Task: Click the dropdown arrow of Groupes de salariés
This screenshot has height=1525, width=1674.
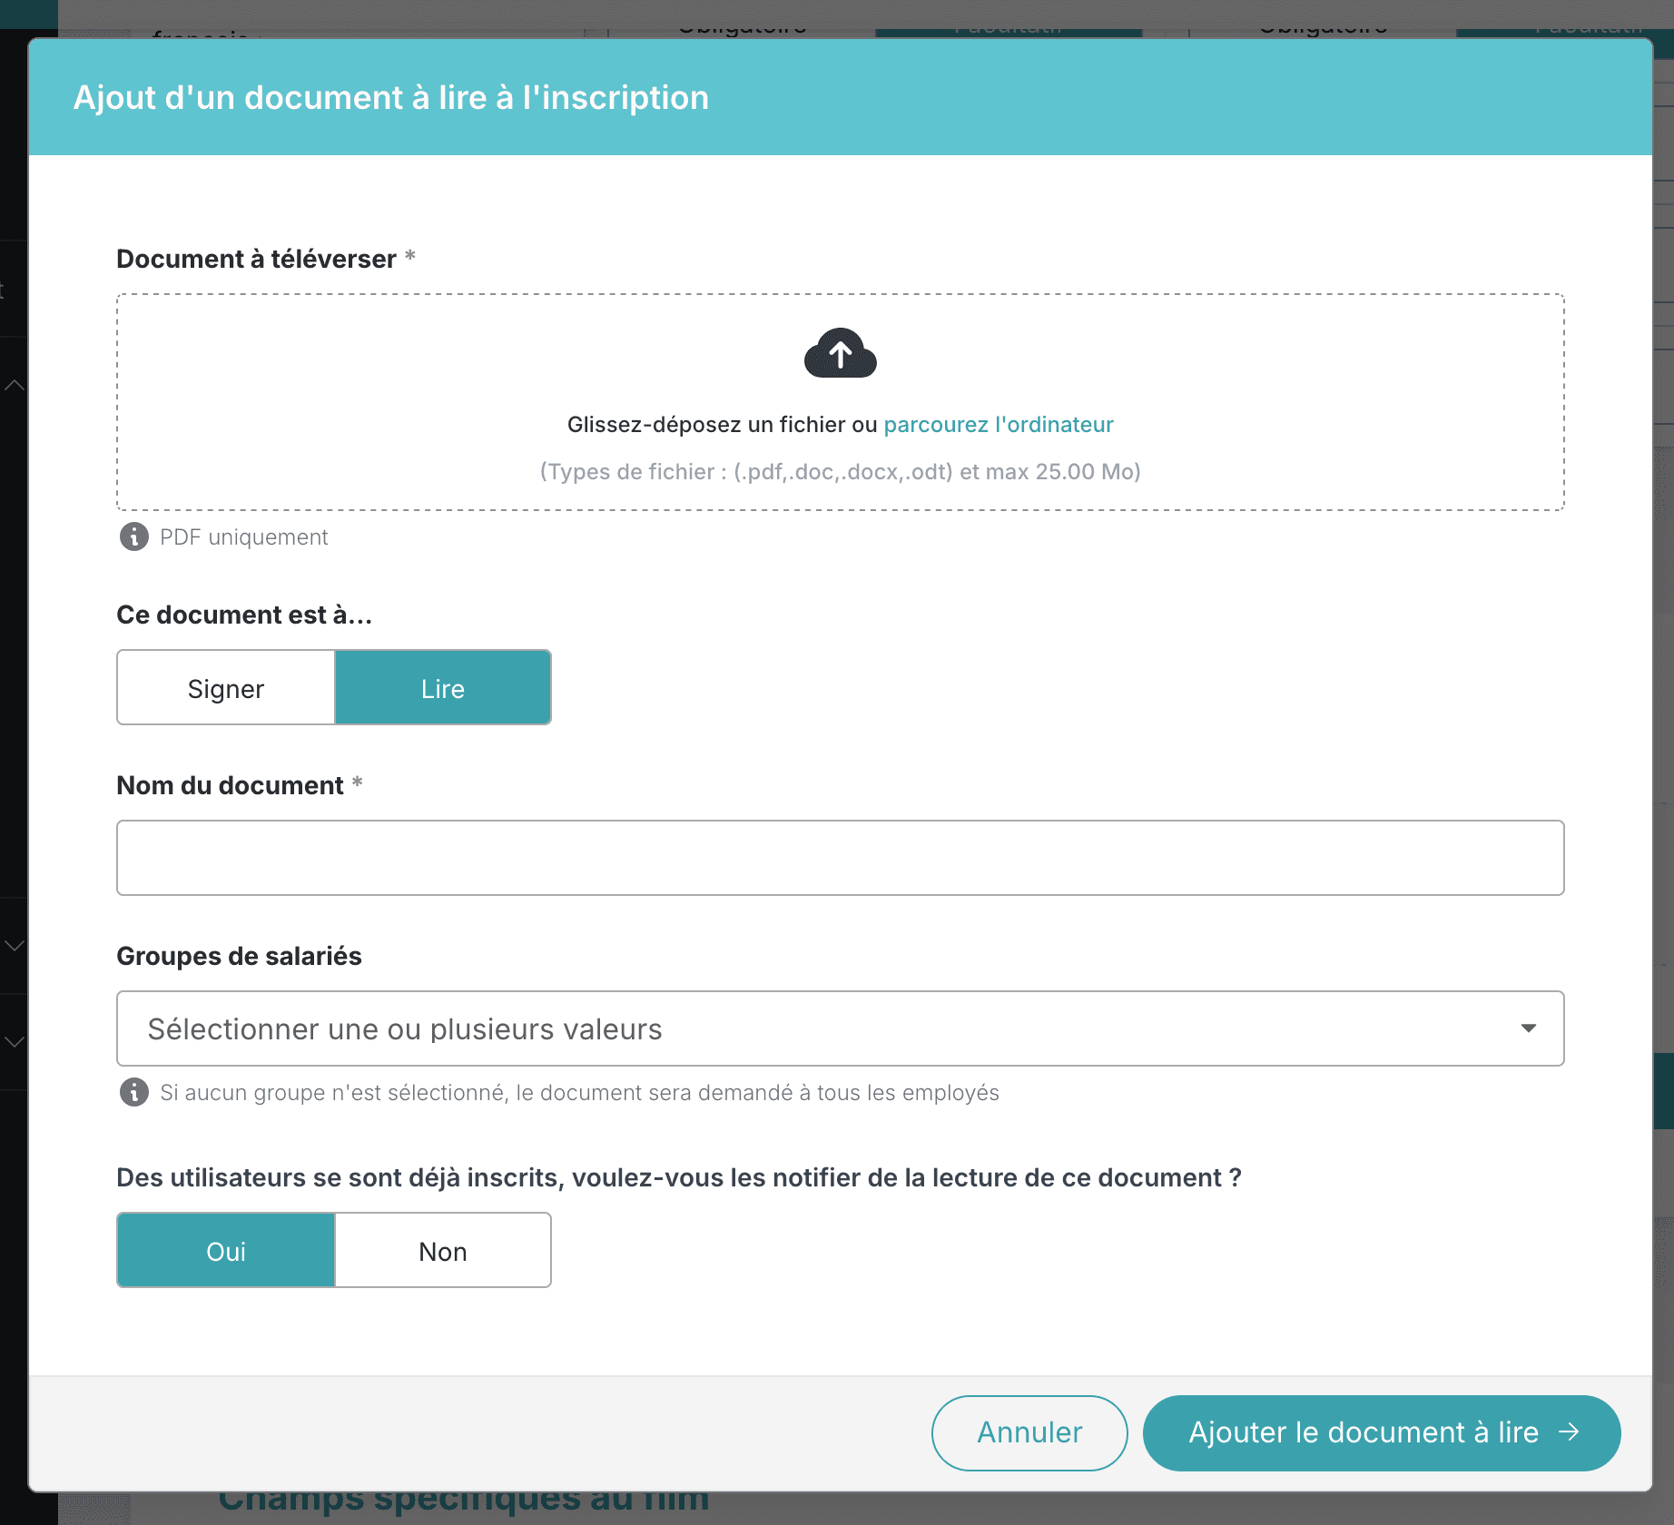Action: (x=1529, y=1028)
